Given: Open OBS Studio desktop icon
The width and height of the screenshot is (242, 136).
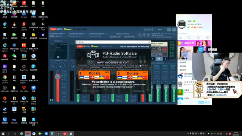Looking at the screenshot, I should [5, 89].
